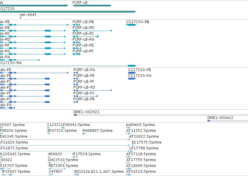Select the LP17788.5prime label
This screenshot has width=248, height=176.
[x=144, y=148]
